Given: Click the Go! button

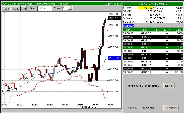Looking at the screenshot, I should (24, 9).
